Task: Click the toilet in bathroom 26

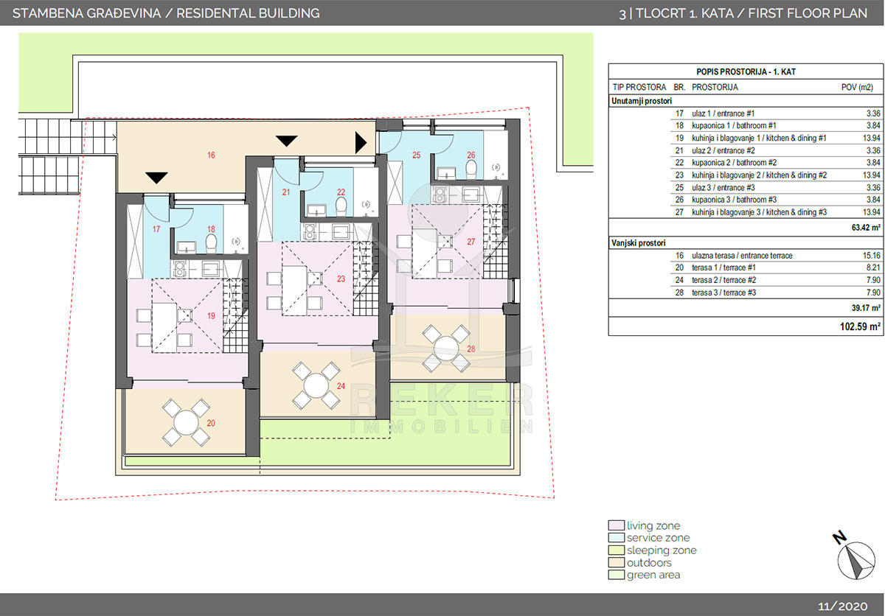Action: (472, 169)
